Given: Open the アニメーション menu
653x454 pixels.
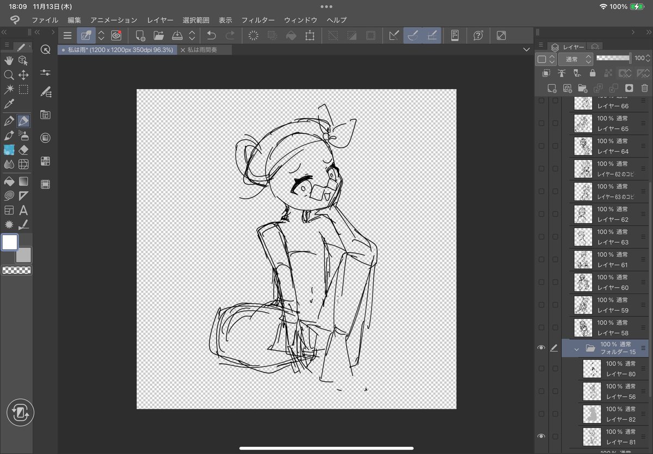Looking at the screenshot, I should [x=114, y=20].
